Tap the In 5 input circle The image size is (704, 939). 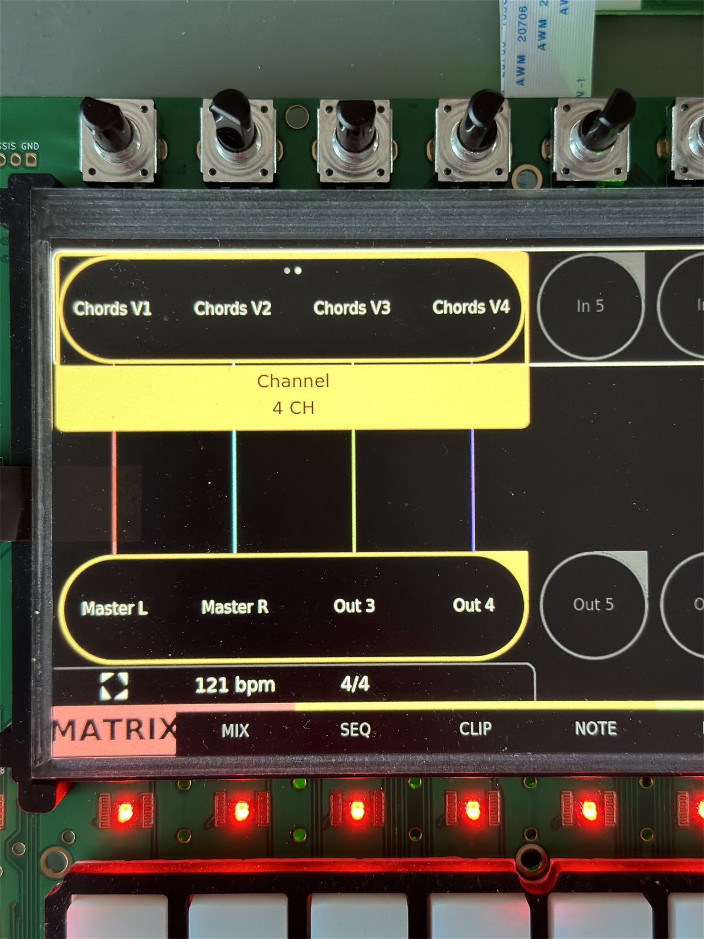point(590,306)
